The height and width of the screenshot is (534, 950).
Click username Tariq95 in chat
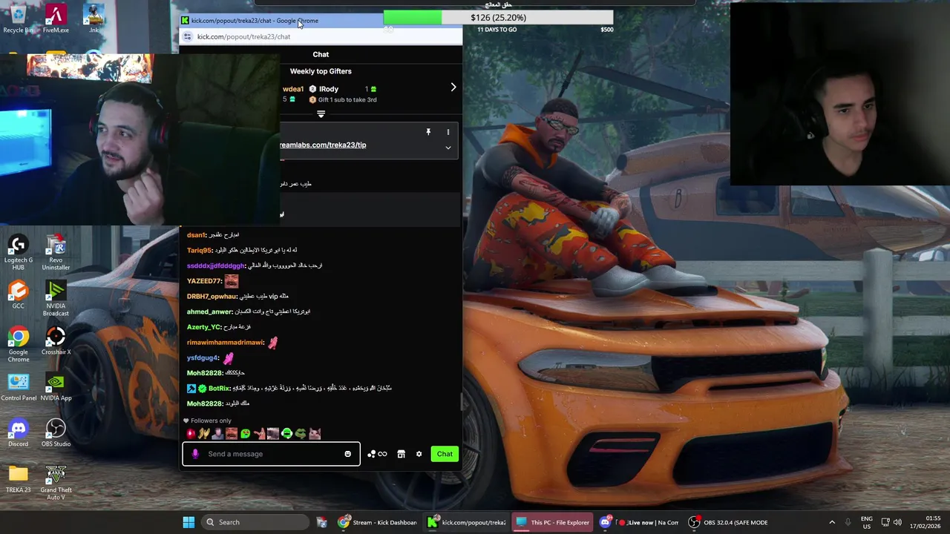[200, 250]
